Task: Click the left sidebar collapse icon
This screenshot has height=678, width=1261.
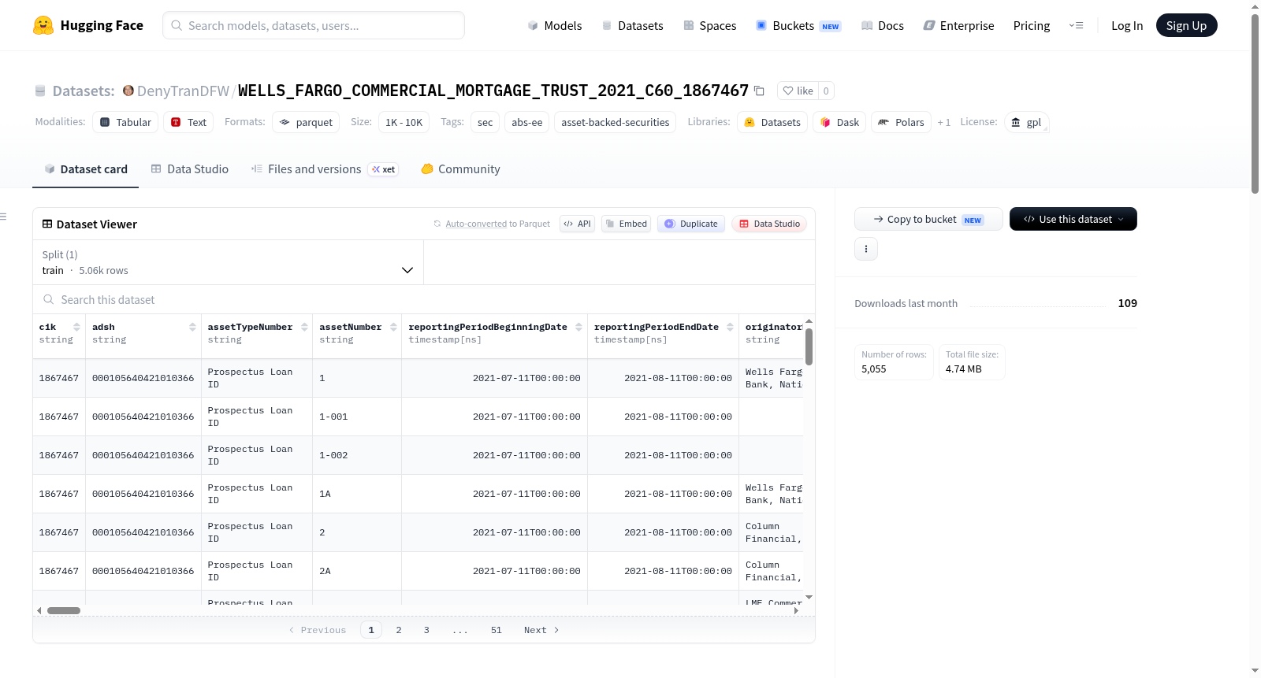Action: [4, 217]
